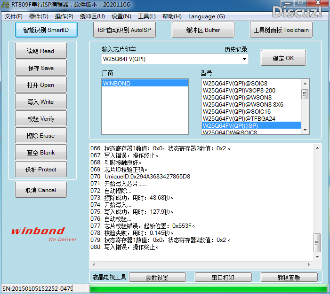330x294 pixels.
Task: Open 参数设置 parameter settings
Action: coord(157,277)
